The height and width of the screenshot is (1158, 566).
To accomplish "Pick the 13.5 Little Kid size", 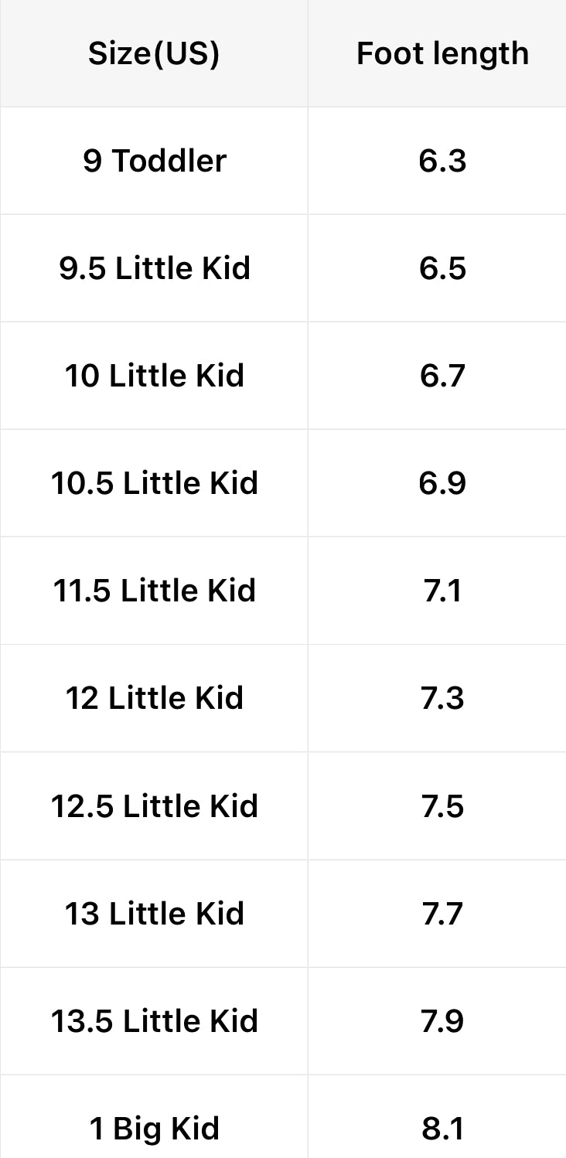I will pos(155,1021).
